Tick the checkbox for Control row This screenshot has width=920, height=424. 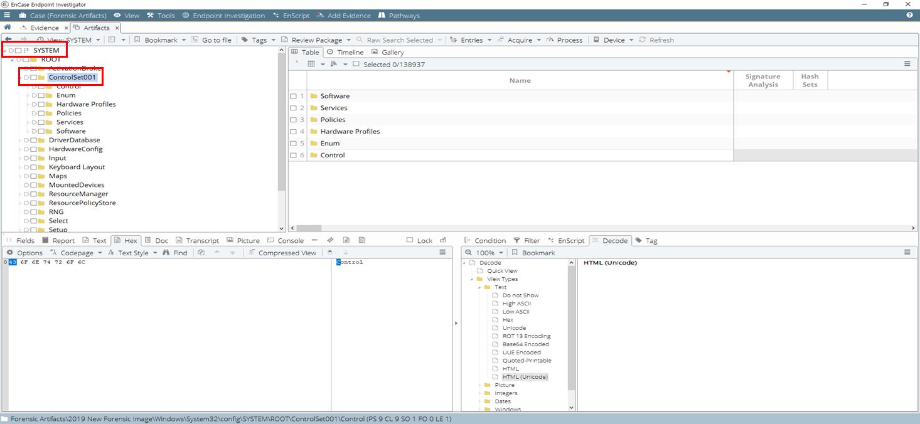coord(293,155)
